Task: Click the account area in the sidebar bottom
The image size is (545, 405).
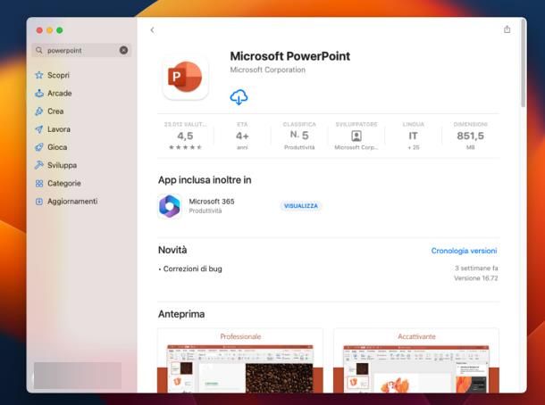Action: (x=78, y=376)
